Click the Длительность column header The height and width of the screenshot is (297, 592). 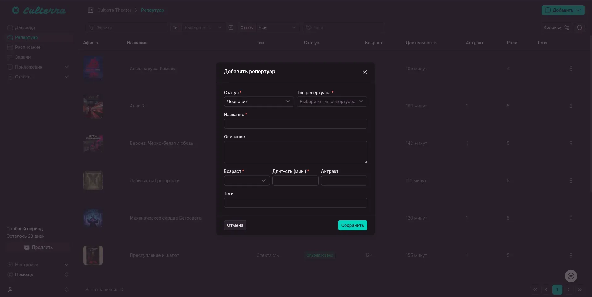point(421,43)
